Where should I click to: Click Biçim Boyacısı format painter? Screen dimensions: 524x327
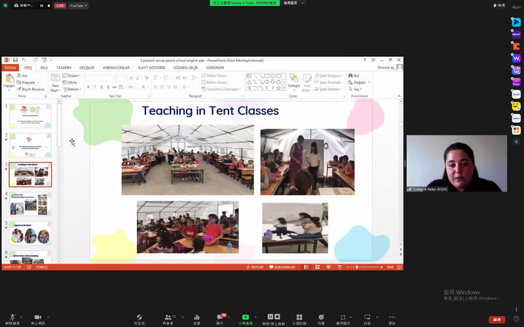point(31,89)
